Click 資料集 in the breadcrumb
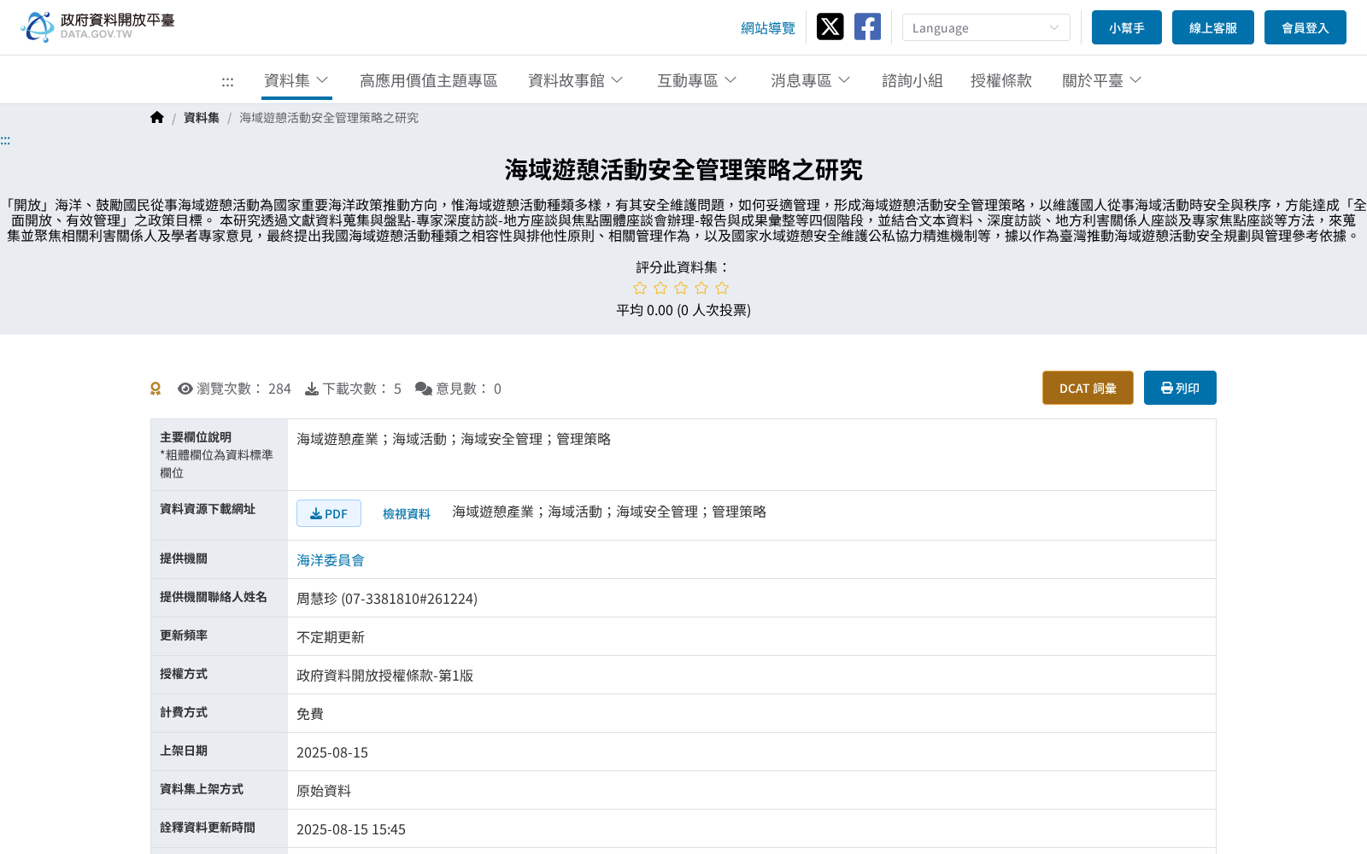 click(x=202, y=118)
